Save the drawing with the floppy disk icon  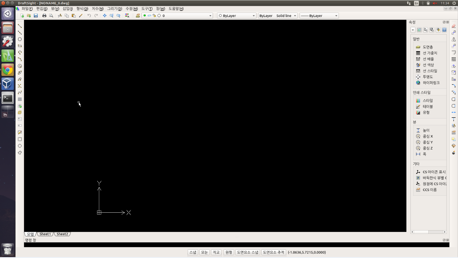tap(36, 16)
